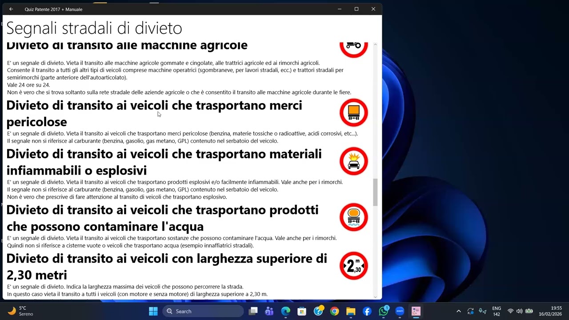Image resolution: width=569 pixels, height=320 pixels.
Task: Click the battery status tray icon
Action: (x=529, y=311)
